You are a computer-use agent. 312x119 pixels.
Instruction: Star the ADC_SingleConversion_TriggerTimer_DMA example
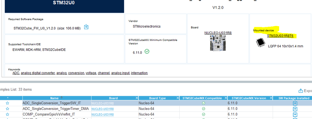click(x=7, y=109)
